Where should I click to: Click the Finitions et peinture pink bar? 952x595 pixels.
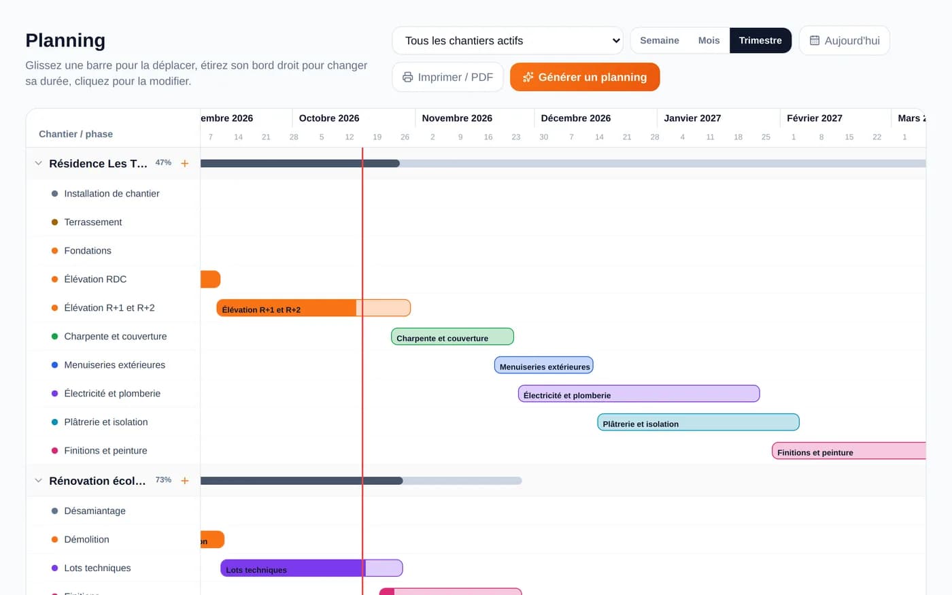(x=849, y=451)
